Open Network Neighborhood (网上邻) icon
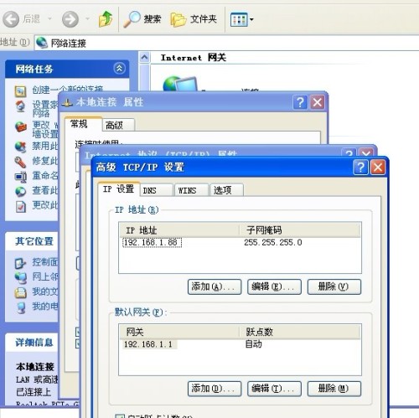Screen dimensions: 419x418 tap(20, 277)
